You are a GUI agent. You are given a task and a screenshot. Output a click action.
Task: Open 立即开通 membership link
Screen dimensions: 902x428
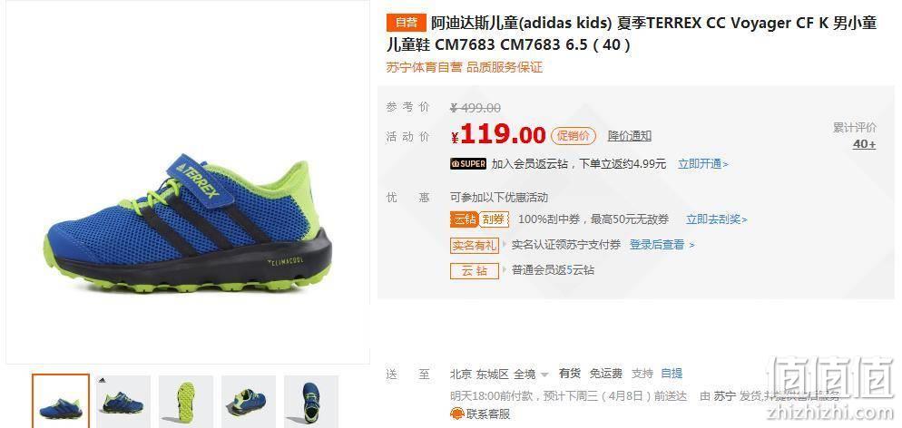tap(703, 164)
